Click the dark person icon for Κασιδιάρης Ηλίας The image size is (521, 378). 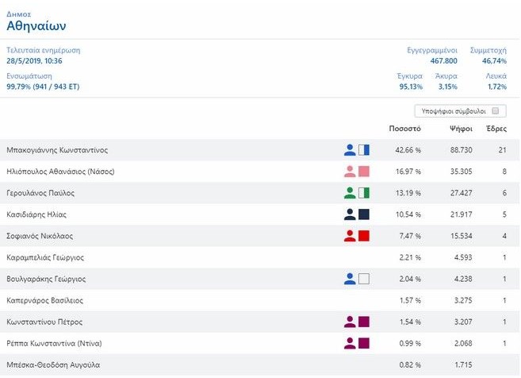[351, 214]
